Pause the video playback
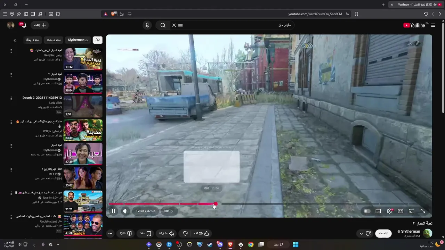The width and height of the screenshot is (445, 250). [113, 211]
